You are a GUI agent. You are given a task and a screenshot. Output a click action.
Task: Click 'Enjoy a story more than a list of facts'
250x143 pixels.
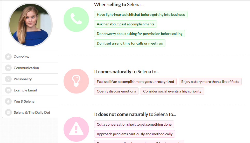[x=210, y=82]
